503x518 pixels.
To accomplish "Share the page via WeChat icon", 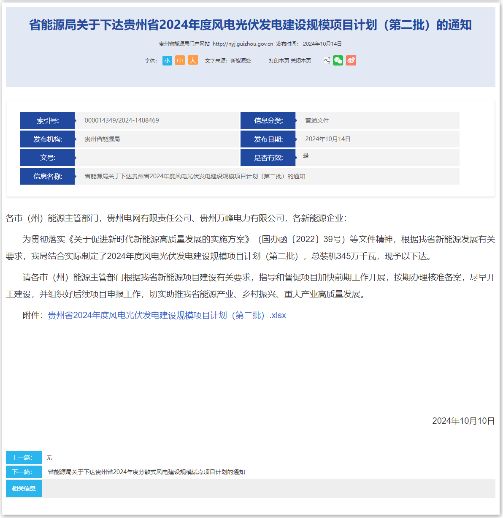I will 338,60.
